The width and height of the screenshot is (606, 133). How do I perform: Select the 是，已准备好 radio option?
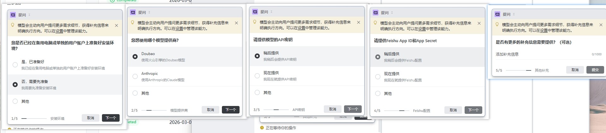[x=15, y=65]
